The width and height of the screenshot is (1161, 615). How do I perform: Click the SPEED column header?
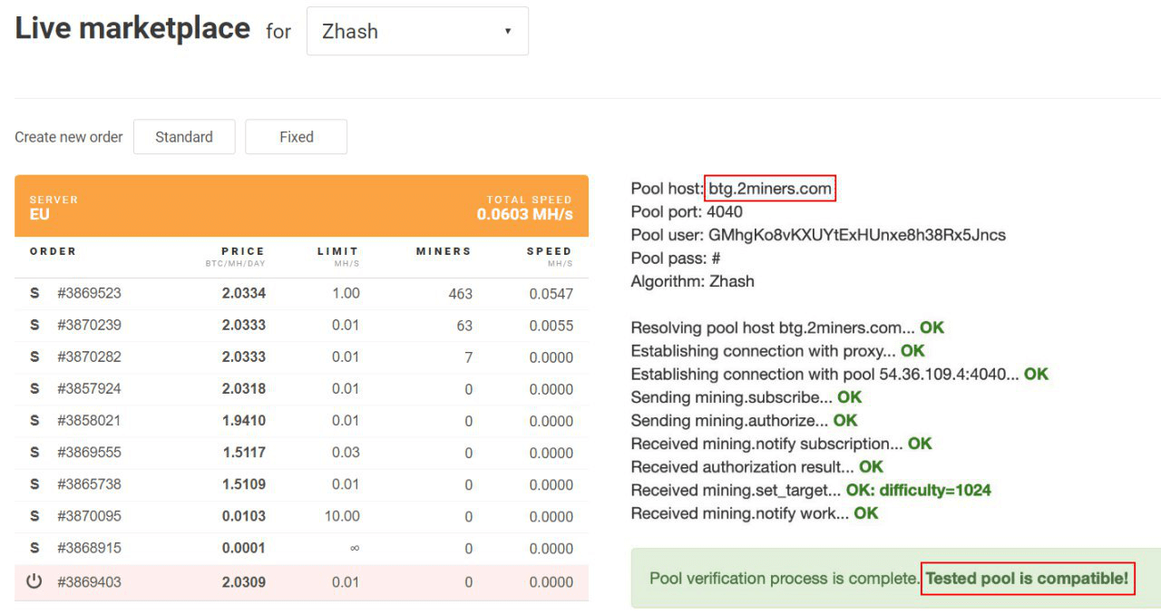pyautogui.click(x=550, y=251)
